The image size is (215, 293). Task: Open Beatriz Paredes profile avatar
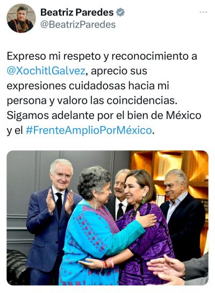click(x=21, y=18)
